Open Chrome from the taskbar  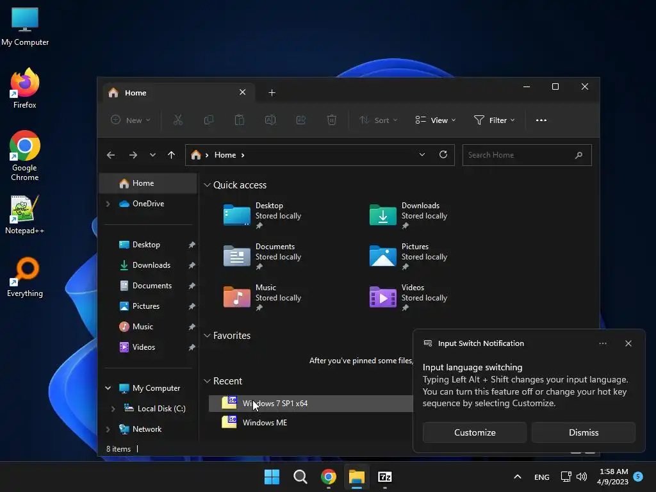pos(329,477)
